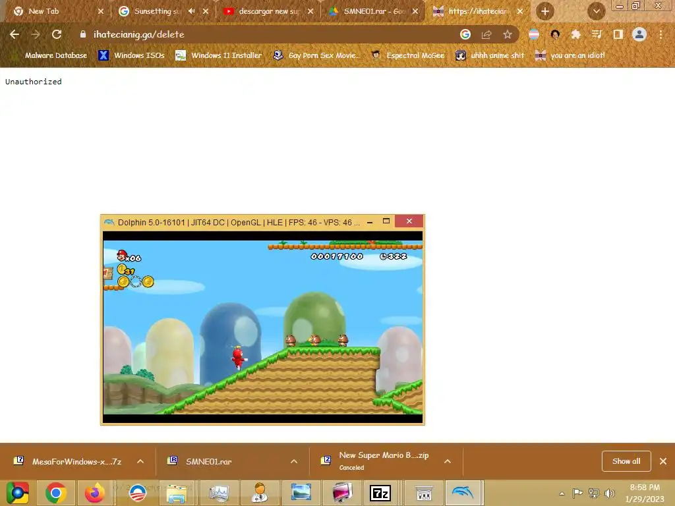
Task: Open the media control icon
Action: (x=597, y=34)
